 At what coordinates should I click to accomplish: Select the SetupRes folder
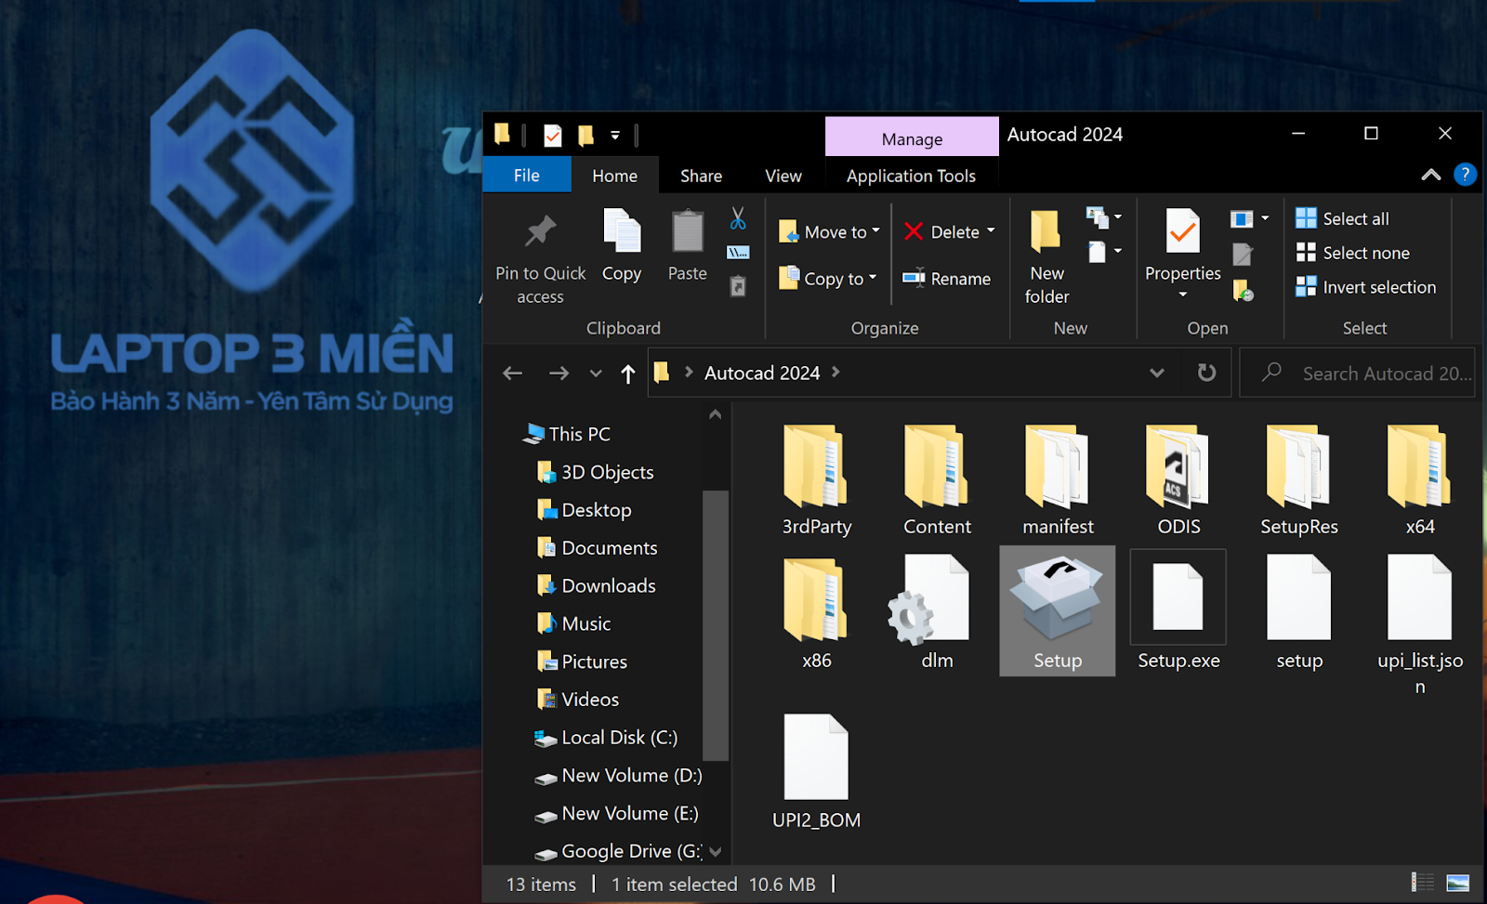1299,479
